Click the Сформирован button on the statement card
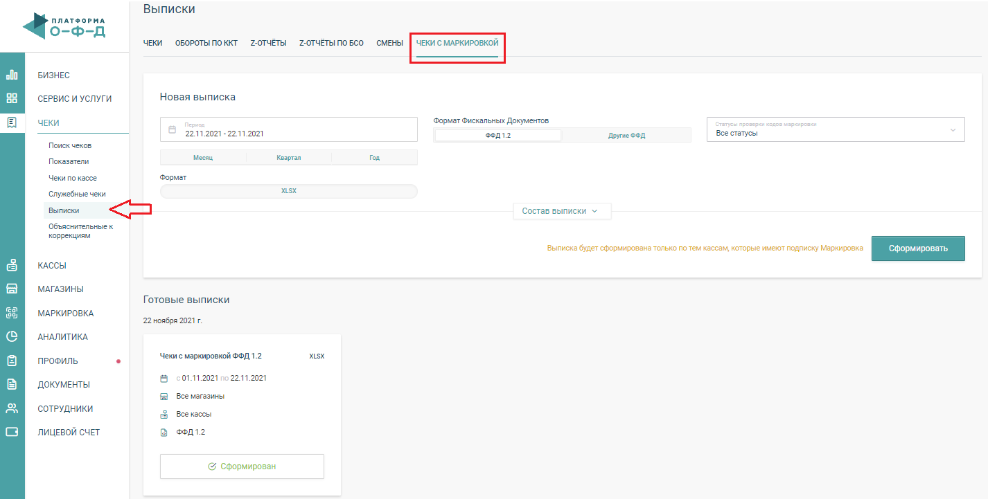This screenshot has width=988, height=499. 242,466
